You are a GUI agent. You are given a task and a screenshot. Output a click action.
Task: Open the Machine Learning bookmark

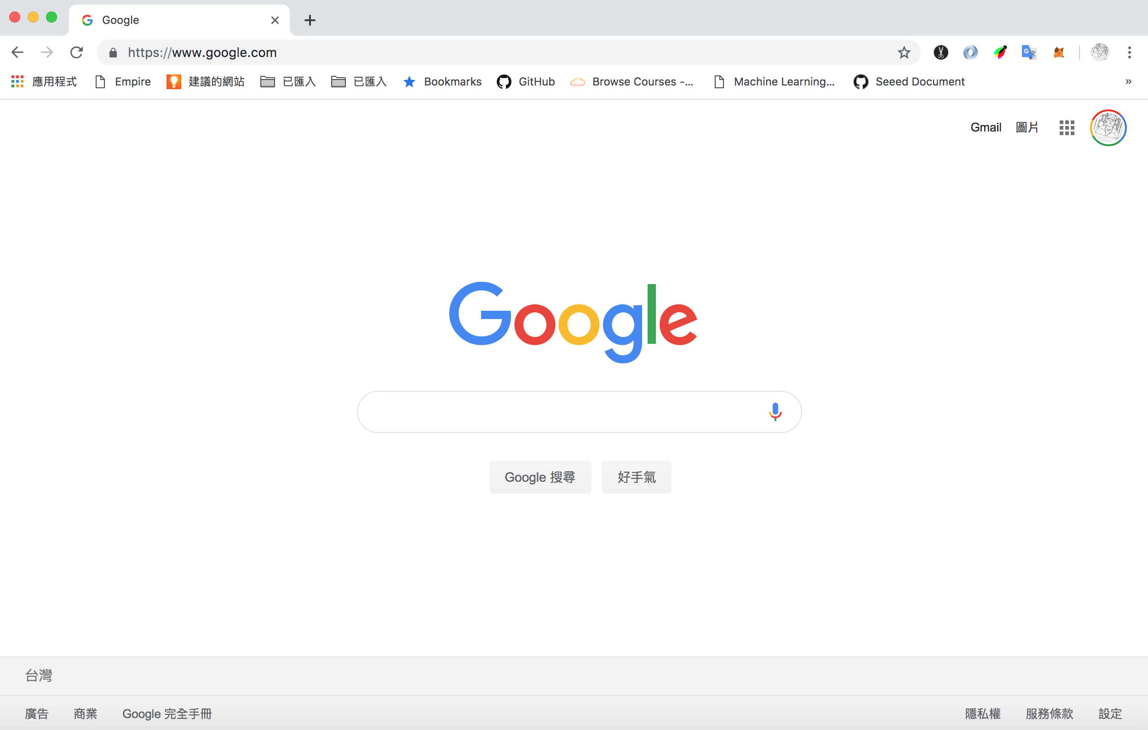(775, 82)
